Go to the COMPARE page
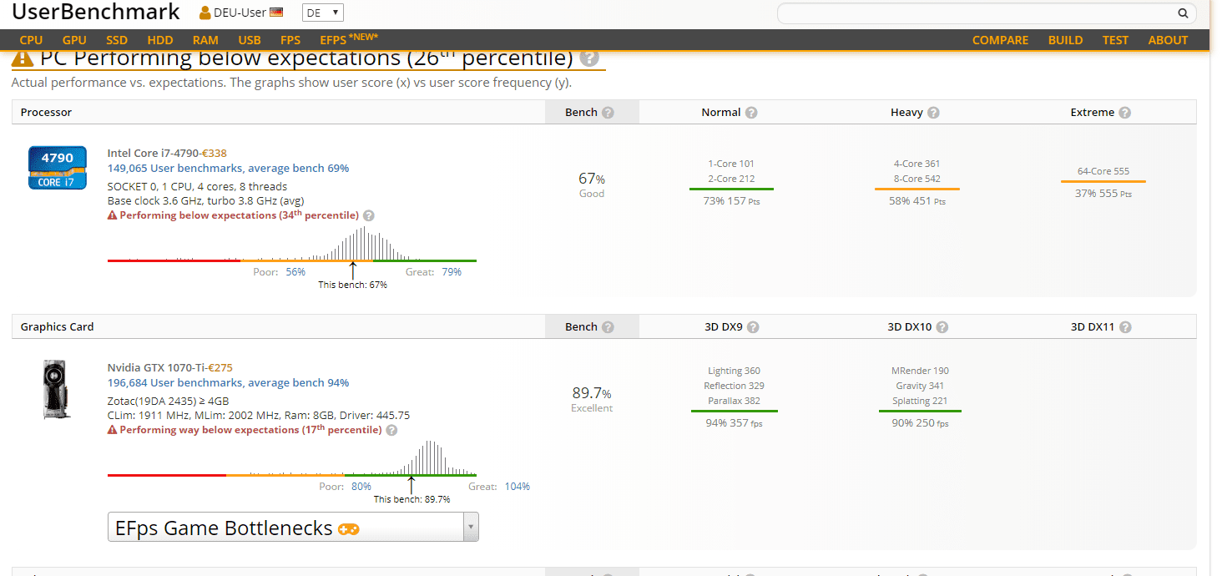The width and height of the screenshot is (1227, 576). point(1000,40)
